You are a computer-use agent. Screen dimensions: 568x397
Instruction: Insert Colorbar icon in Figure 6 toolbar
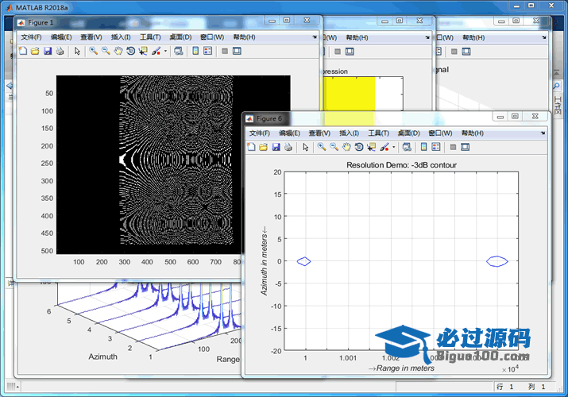(x=424, y=147)
